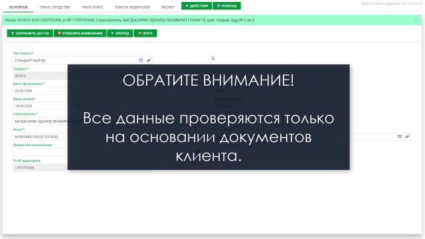425x239 pixels.
Task: Proceed using the ВПЕРЕД button
Action: tap(120, 33)
